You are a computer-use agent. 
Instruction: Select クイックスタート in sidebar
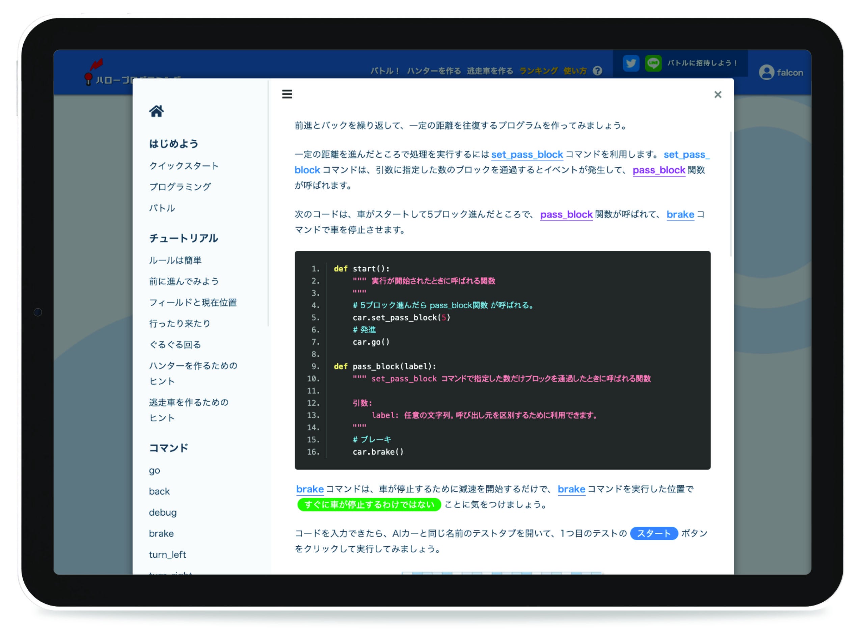tap(184, 166)
